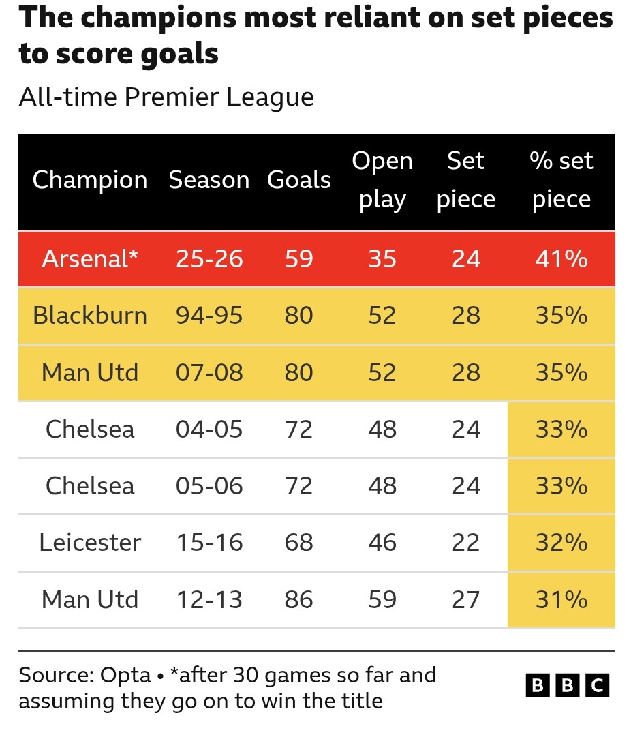The height and width of the screenshot is (737, 631).
Task: Click the Season column header
Action: 209,180
